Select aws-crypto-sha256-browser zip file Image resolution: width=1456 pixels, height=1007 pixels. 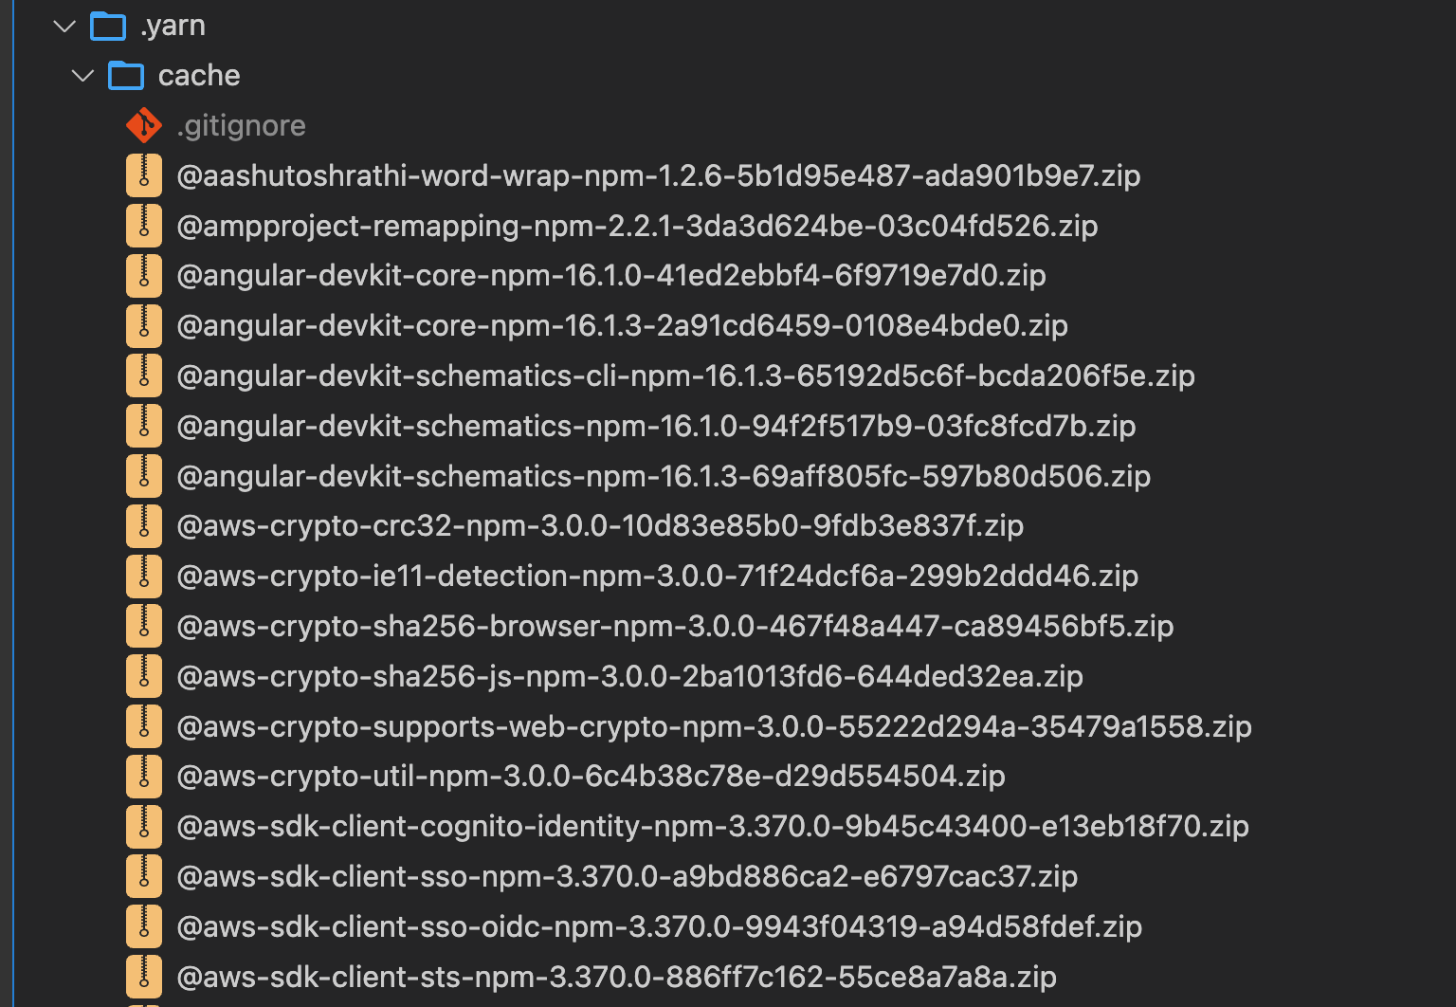click(675, 627)
